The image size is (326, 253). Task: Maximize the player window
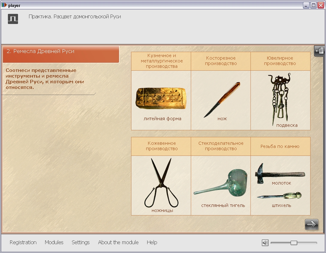tap(313, 5)
